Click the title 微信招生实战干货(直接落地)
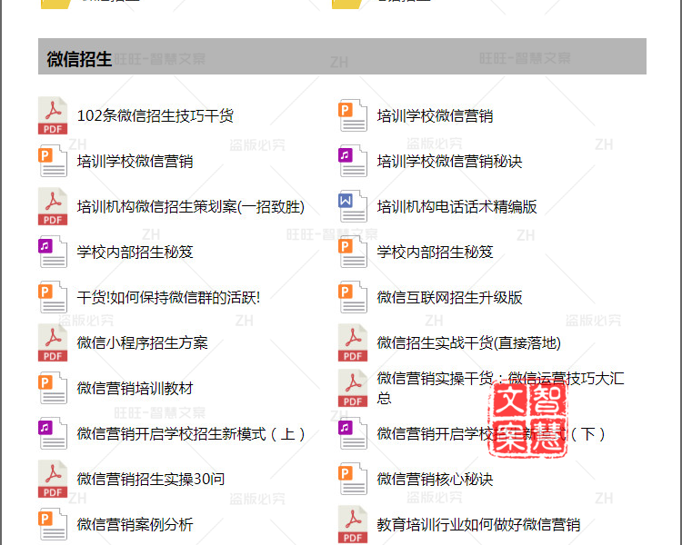 (x=469, y=342)
